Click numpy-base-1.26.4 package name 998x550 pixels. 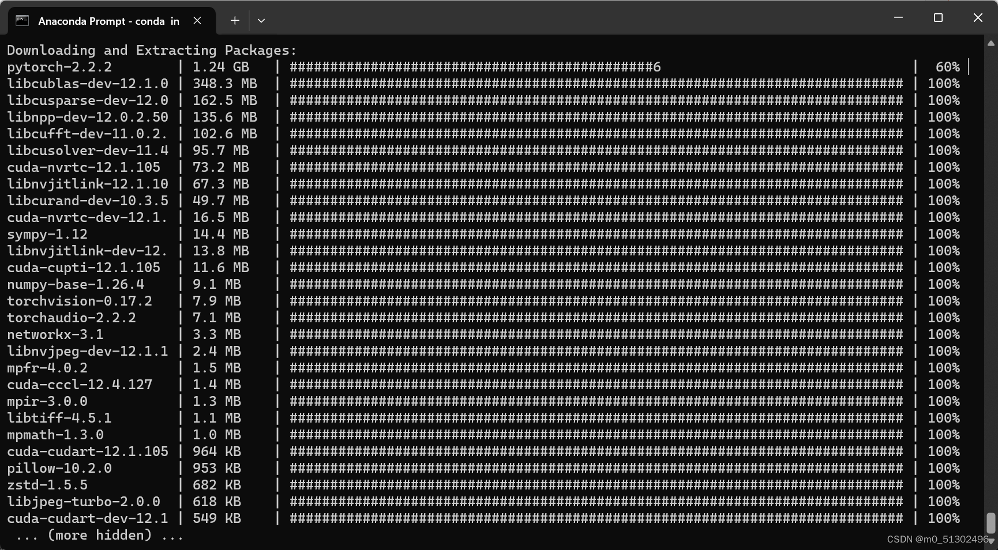[x=76, y=284]
